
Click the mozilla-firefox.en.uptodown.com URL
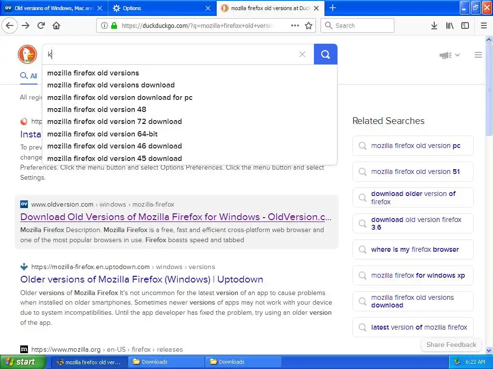(123, 267)
